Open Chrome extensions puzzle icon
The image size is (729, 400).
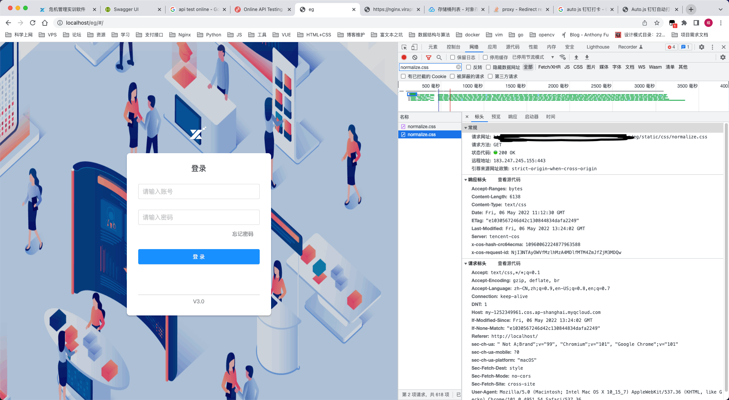684,23
